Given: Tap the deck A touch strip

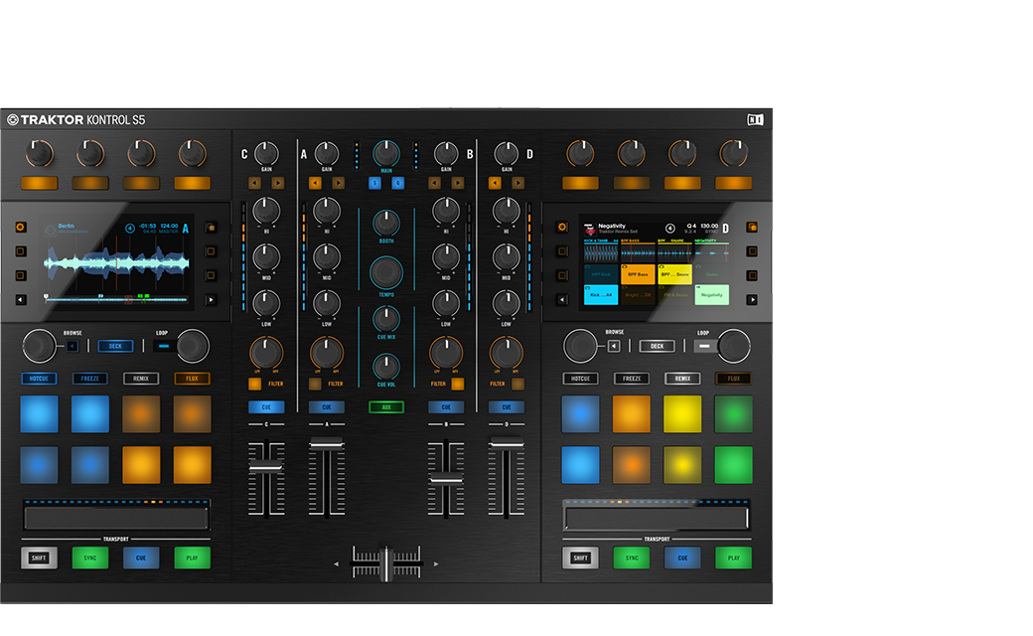Looking at the screenshot, I should pos(116,518).
